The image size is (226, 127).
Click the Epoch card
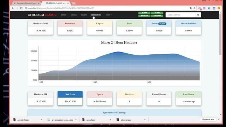click(100, 98)
